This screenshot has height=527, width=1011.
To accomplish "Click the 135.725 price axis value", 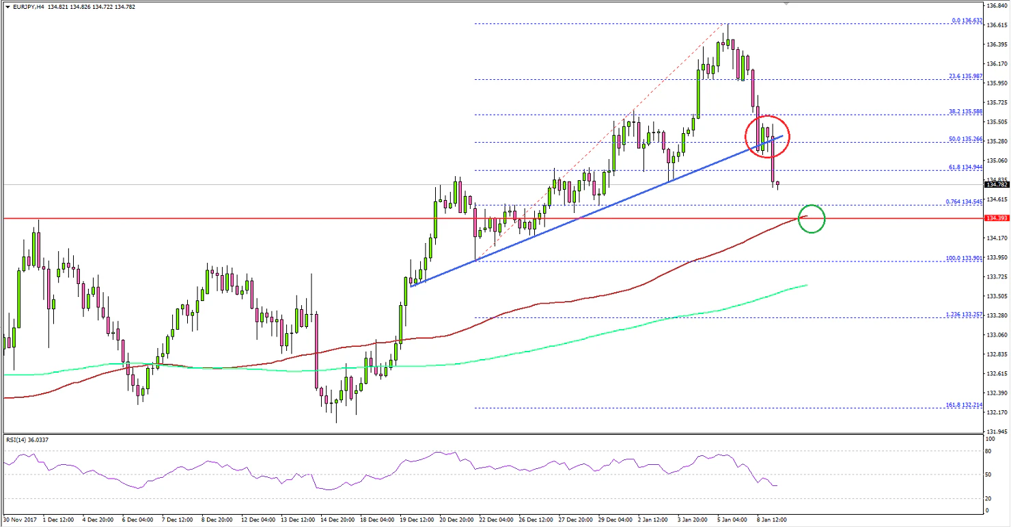I will 996,102.
